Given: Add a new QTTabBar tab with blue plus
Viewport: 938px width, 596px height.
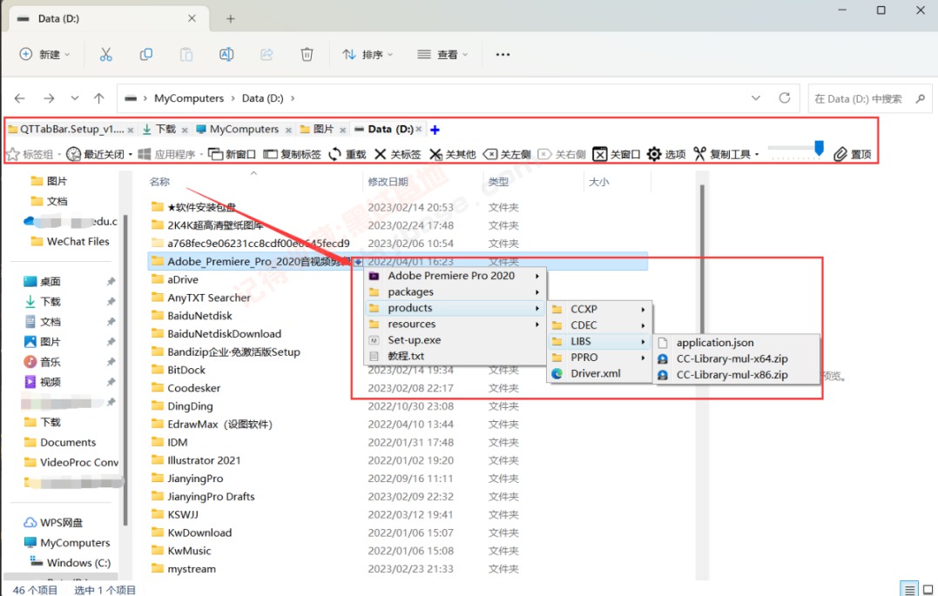Looking at the screenshot, I should [435, 130].
